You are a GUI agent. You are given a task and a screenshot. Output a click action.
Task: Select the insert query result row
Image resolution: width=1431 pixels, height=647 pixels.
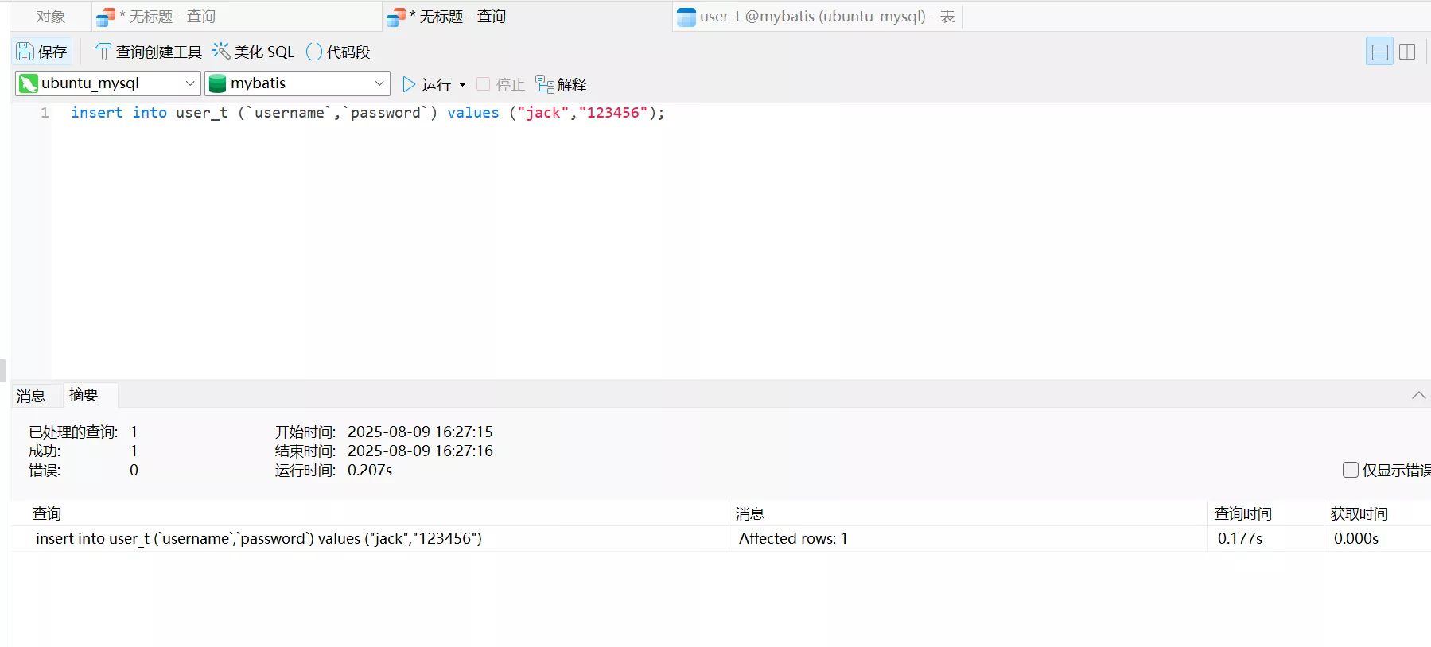coord(259,538)
